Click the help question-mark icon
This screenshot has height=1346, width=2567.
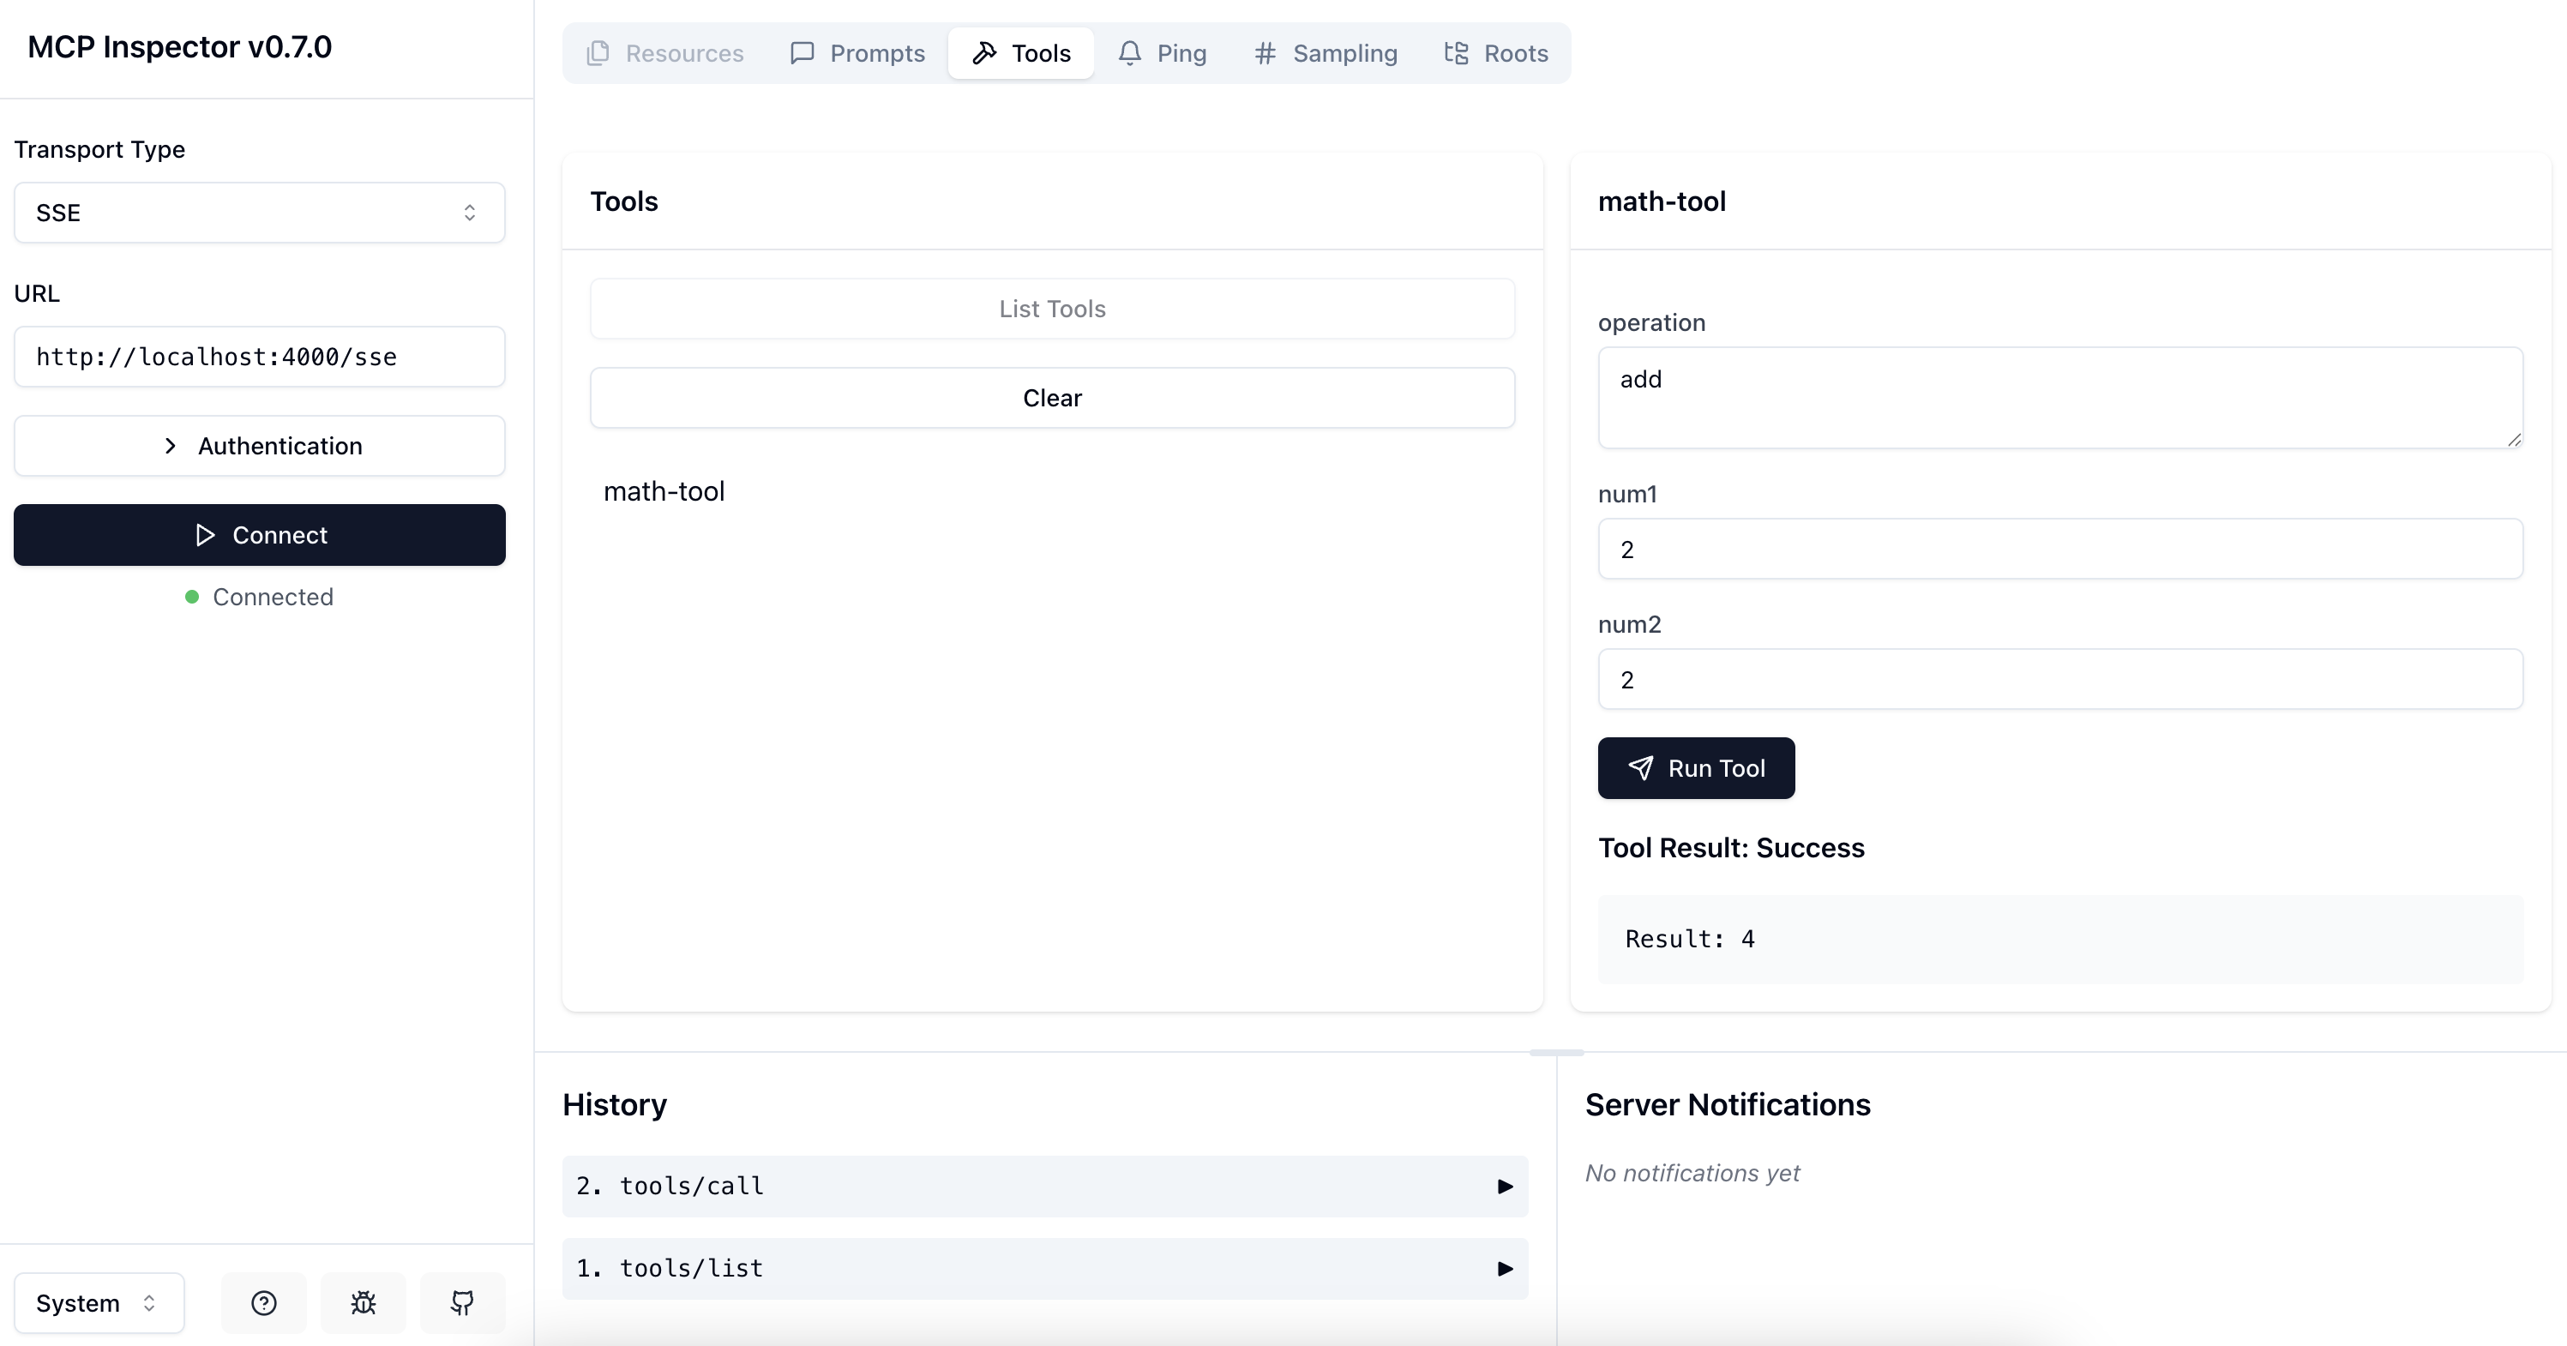point(263,1302)
